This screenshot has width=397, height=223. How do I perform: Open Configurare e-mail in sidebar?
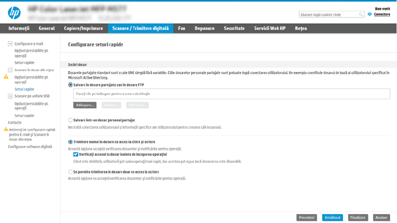[x=29, y=44]
